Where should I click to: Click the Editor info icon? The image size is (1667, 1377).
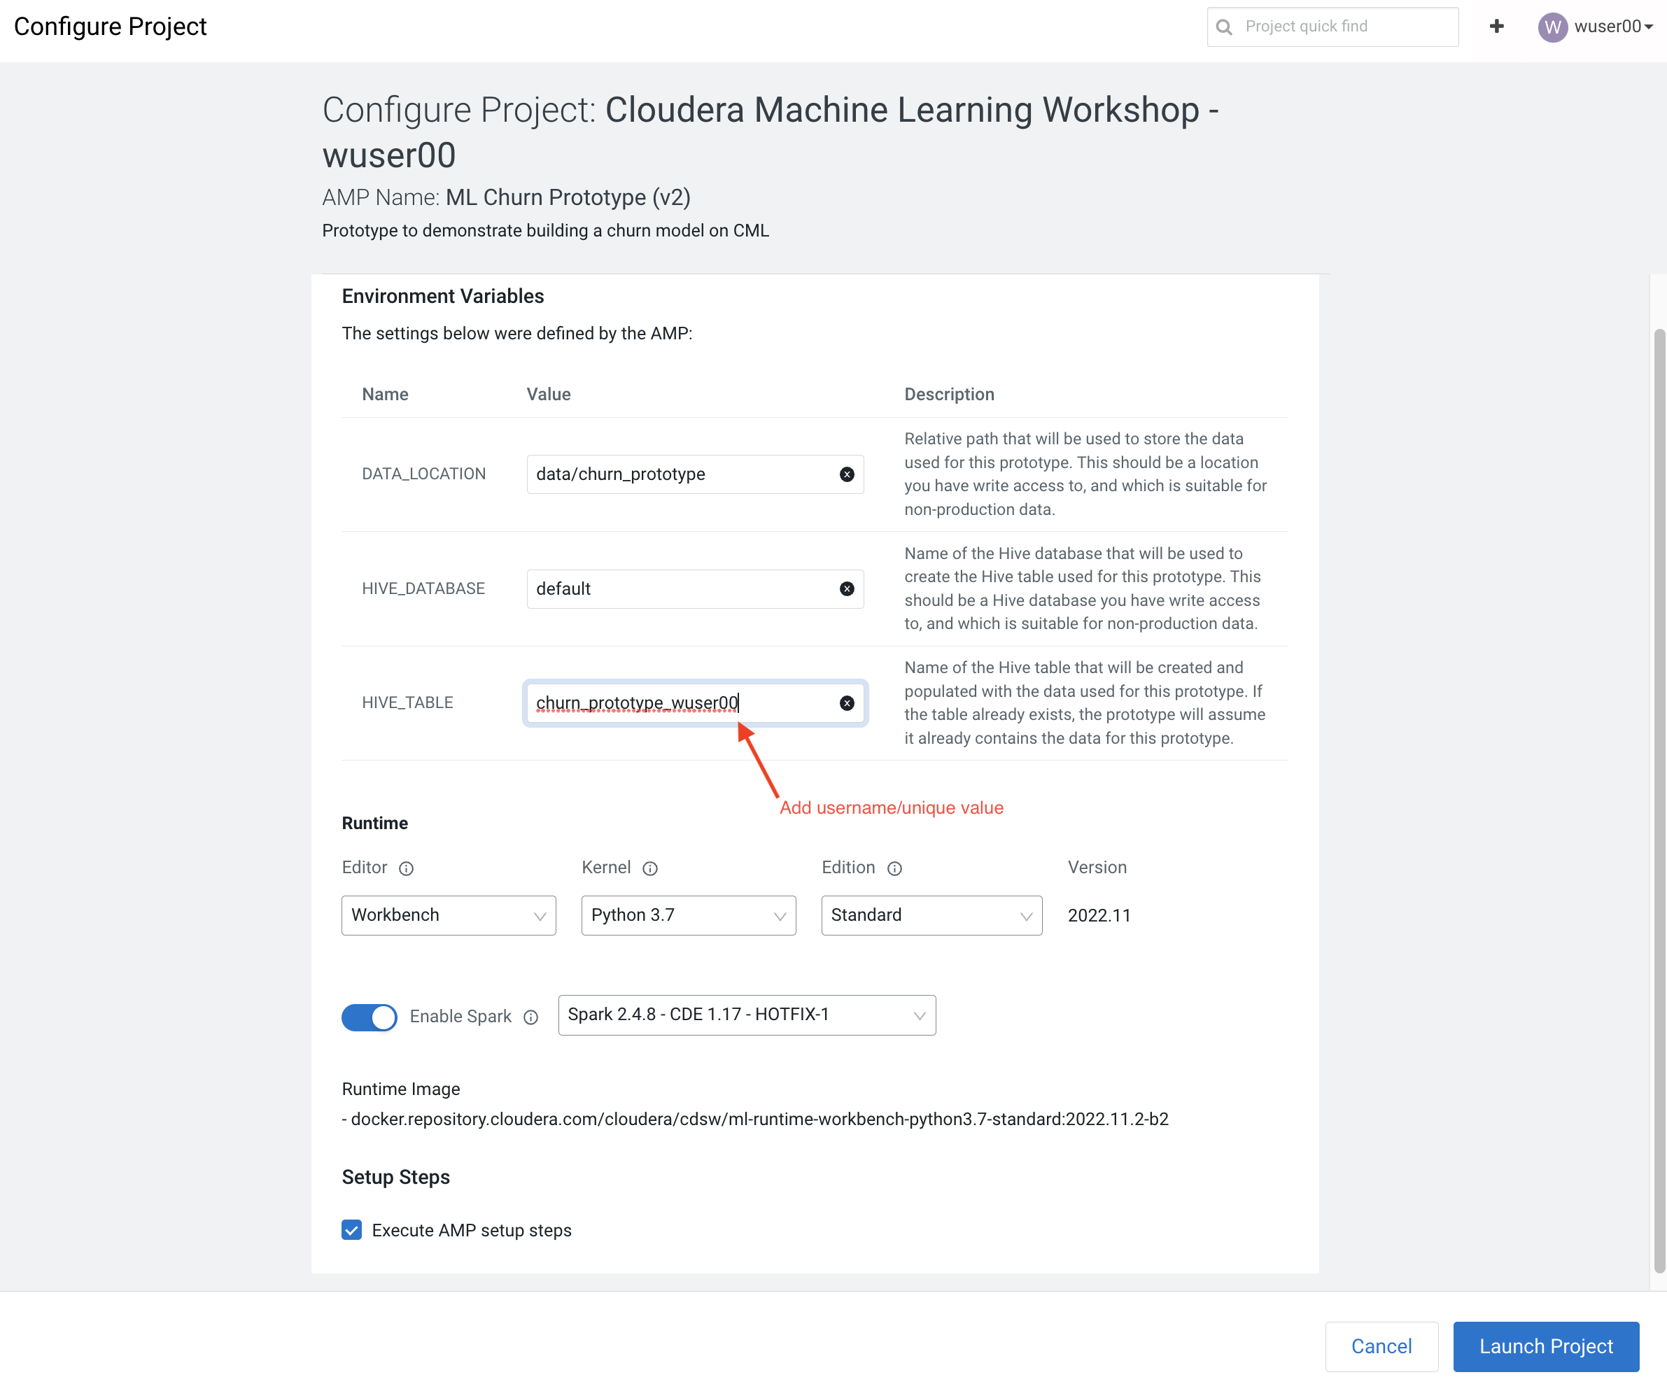[406, 868]
